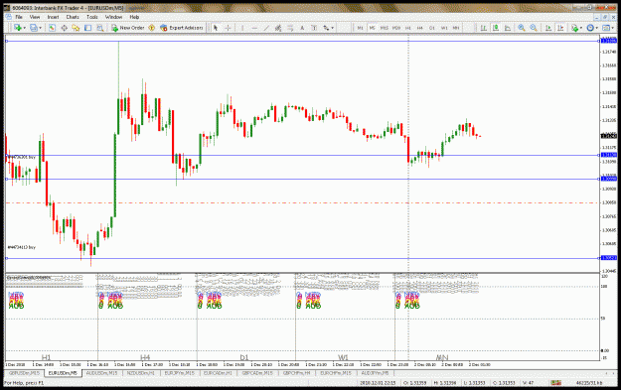Open the Navigator window icon
Screen dimensions: 621x390
[76, 28]
